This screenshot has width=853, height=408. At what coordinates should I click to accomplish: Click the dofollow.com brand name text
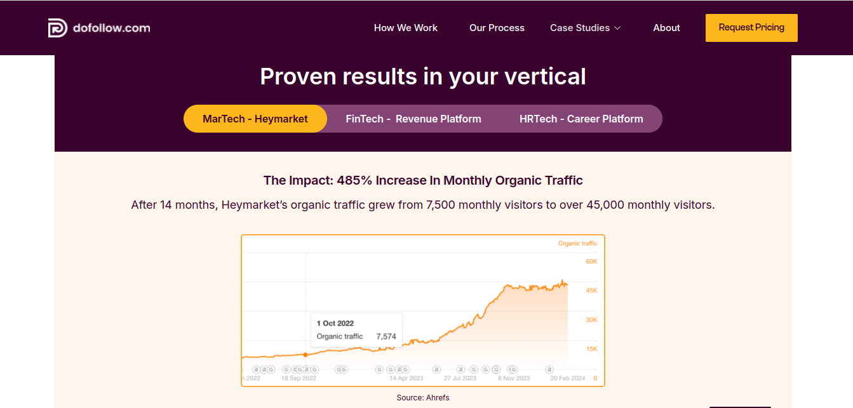click(x=112, y=28)
